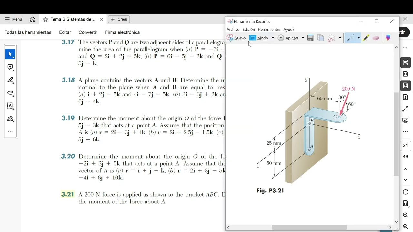The image size is (413, 232).
Task: Open more options at top of Acrobat right rail
Action: (406, 48)
